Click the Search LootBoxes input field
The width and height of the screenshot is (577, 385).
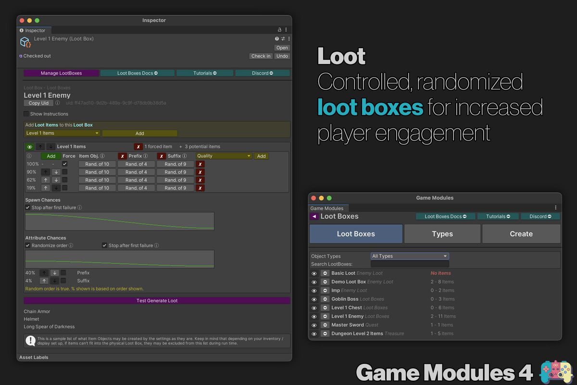(x=410, y=264)
